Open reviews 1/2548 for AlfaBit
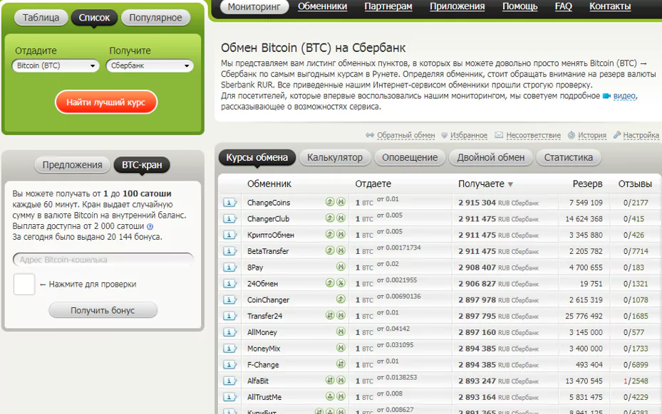Viewport: 662px width, 414px height. click(x=636, y=381)
